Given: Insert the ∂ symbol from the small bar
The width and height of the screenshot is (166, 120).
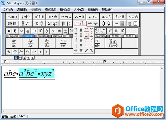Looking at the screenshot, I should coord(47,31).
